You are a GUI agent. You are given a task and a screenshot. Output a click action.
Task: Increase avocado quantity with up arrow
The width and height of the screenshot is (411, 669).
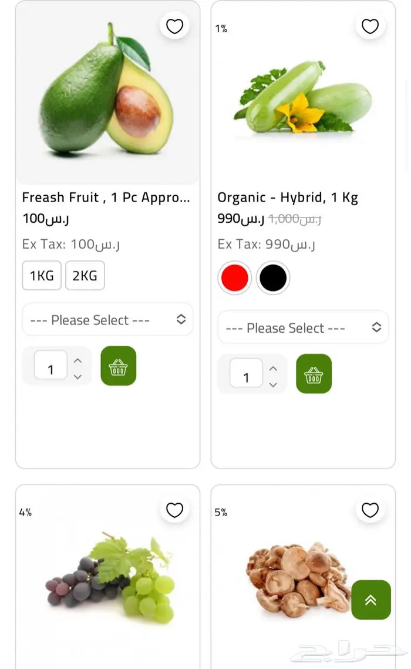(x=78, y=360)
